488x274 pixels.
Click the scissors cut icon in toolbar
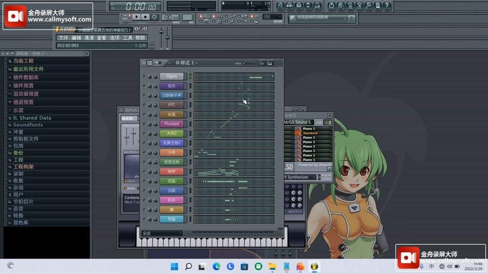point(360,5)
